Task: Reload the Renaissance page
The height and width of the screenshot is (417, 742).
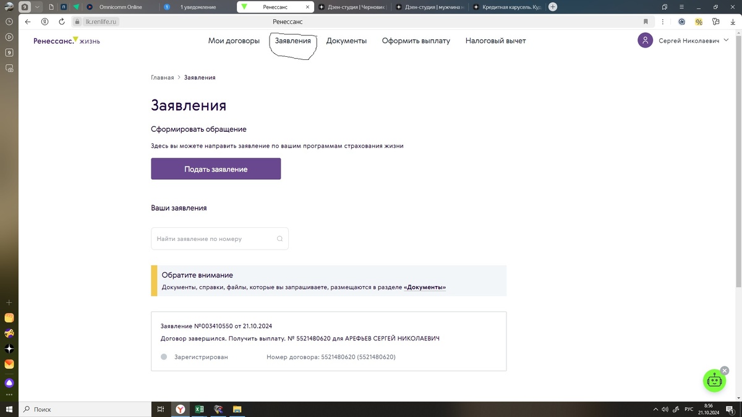Action: [61, 21]
